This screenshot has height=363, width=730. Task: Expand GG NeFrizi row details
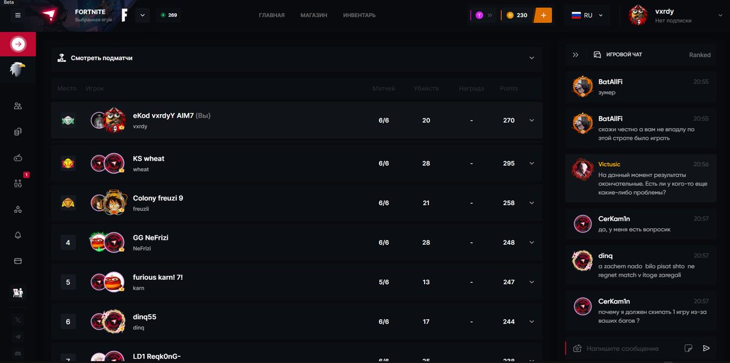532,242
